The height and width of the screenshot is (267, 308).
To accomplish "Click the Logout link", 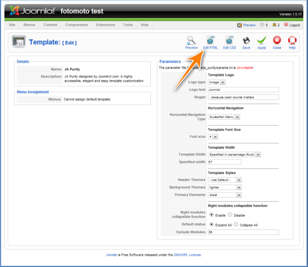I will click(295, 25).
